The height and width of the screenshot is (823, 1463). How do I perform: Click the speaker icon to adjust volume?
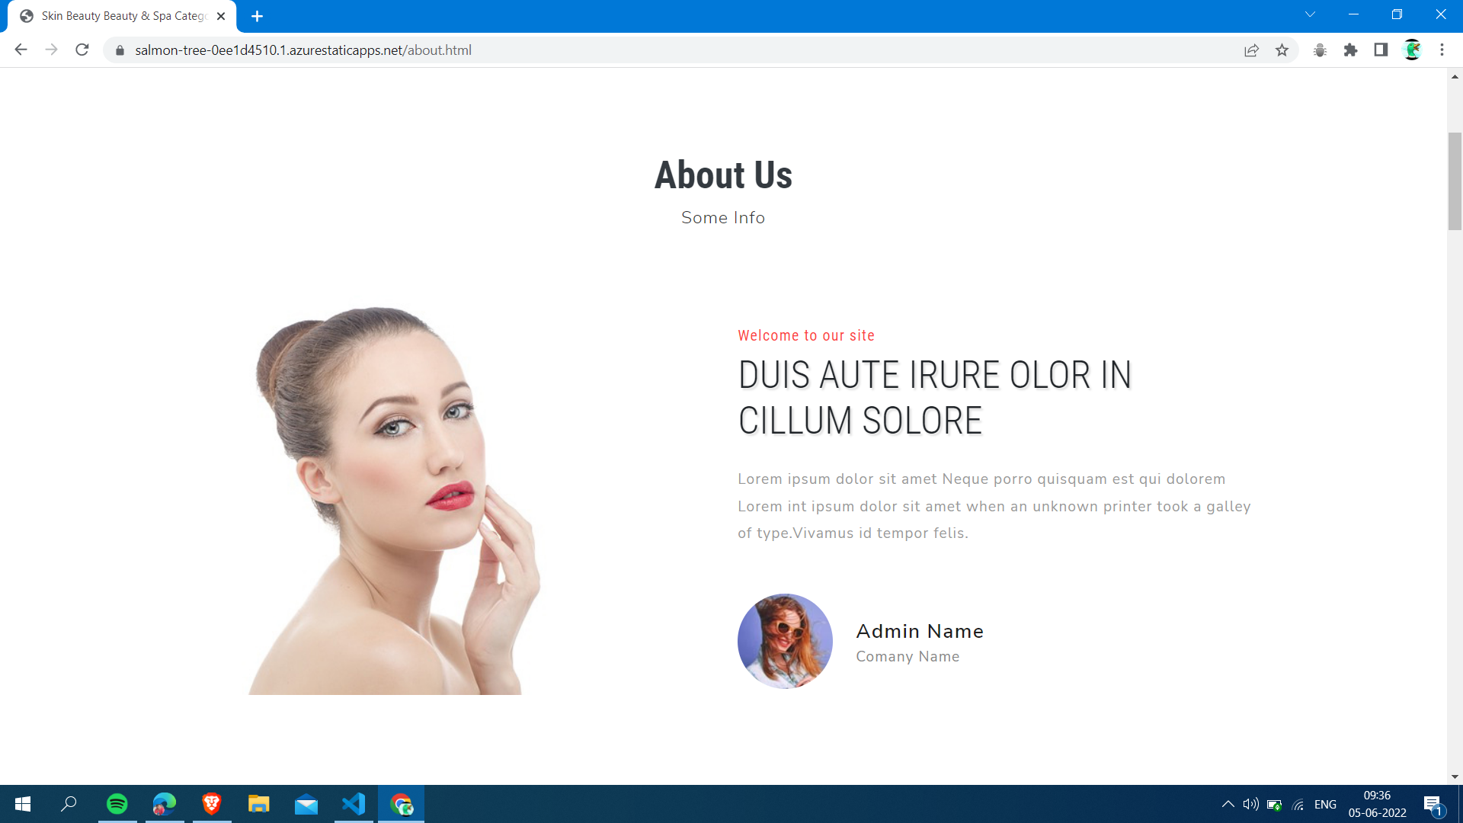coord(1250,804)
